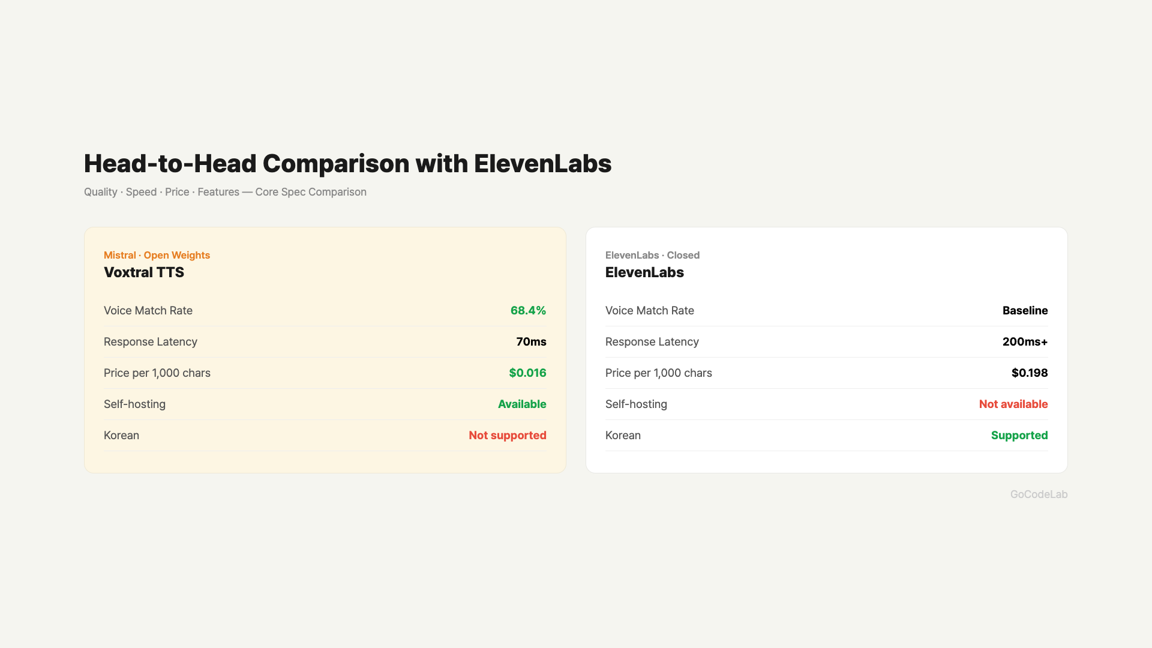This screenshot has height=648, width=1152.
Task: Click the $0.198 price value
Action: [1030, 373]
